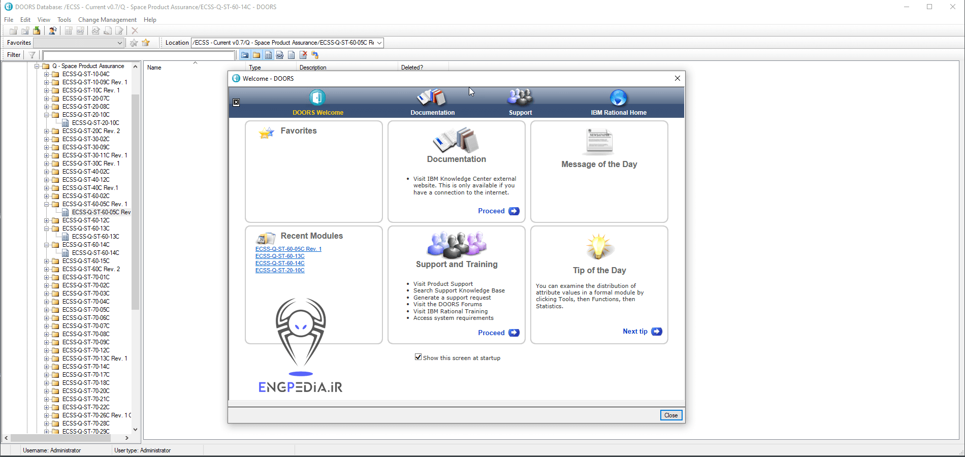
Task: Click the gold star favorites icon
Action: click(x=146, y=43)
